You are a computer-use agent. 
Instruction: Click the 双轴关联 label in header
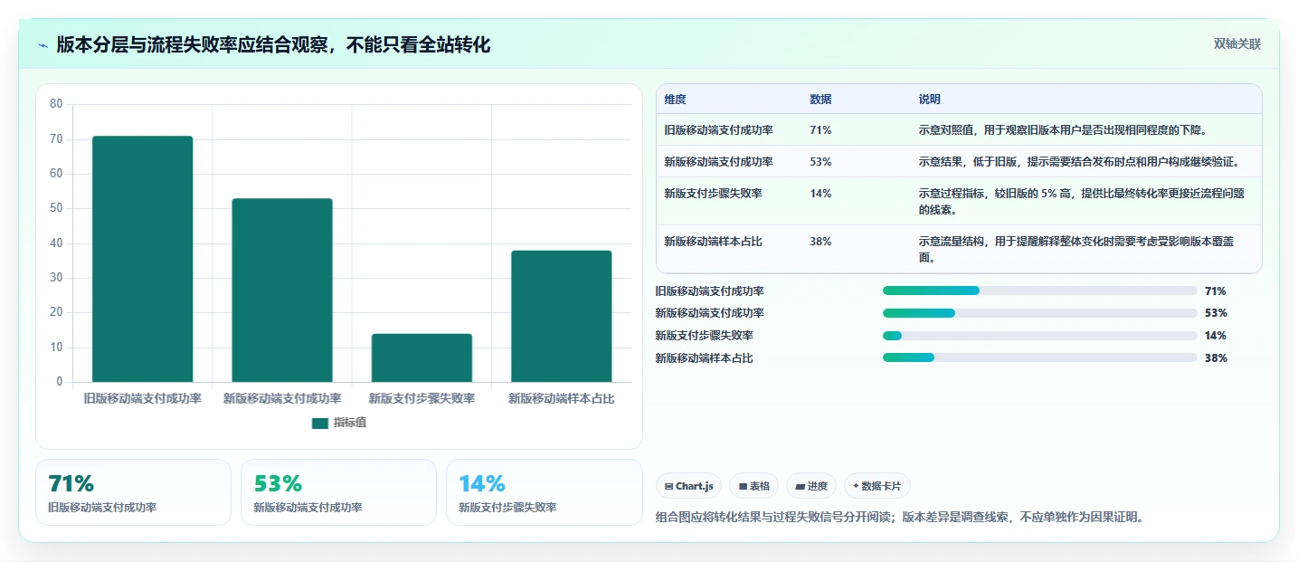(x=1237, y=44)
